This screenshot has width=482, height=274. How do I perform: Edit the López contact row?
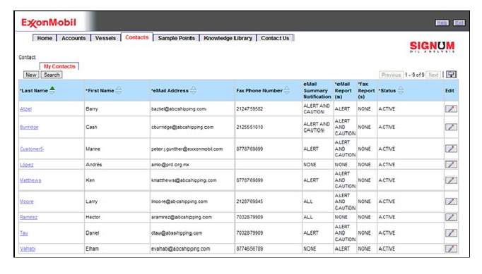451,165
